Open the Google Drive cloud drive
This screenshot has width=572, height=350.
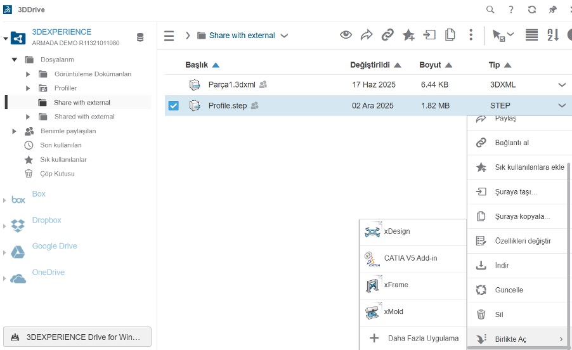(55, 246)
